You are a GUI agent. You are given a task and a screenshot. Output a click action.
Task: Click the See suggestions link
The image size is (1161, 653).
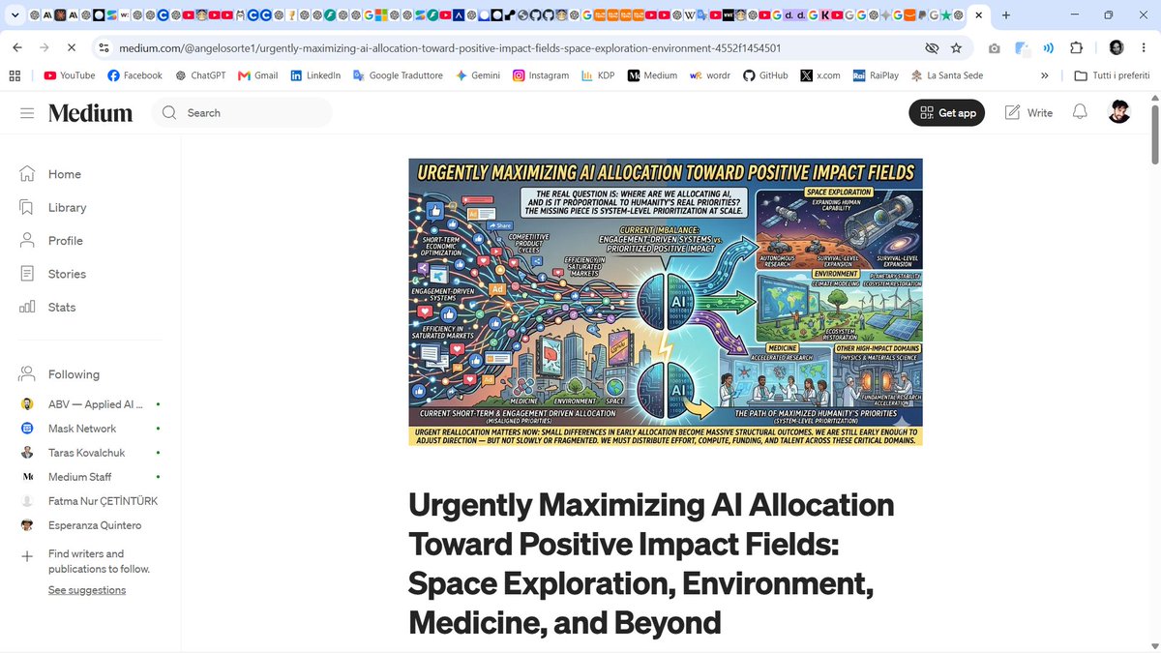pos(87,590)
